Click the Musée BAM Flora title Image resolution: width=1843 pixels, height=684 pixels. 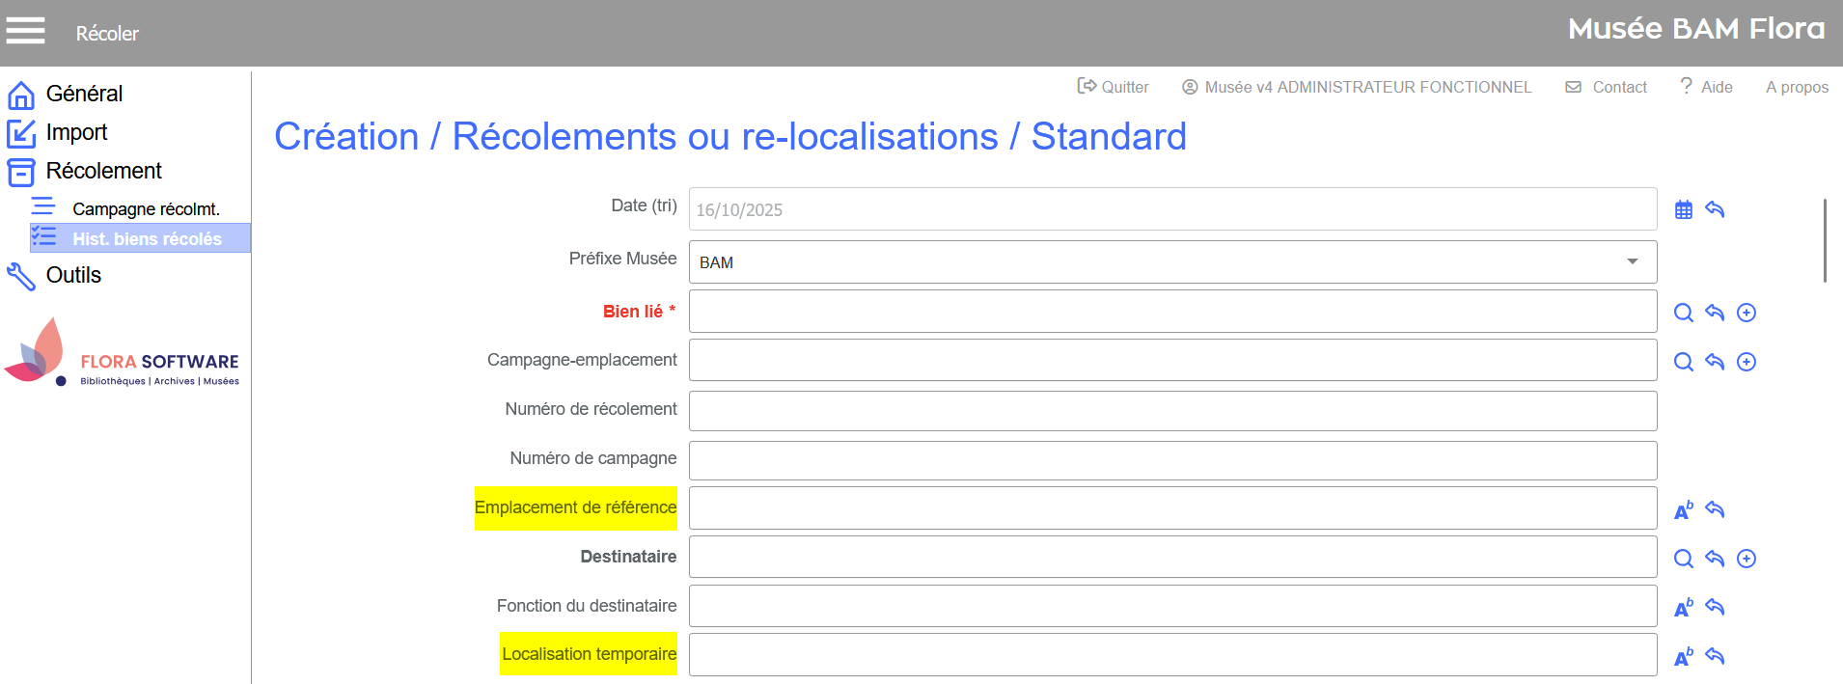[x=1696, y=29]
